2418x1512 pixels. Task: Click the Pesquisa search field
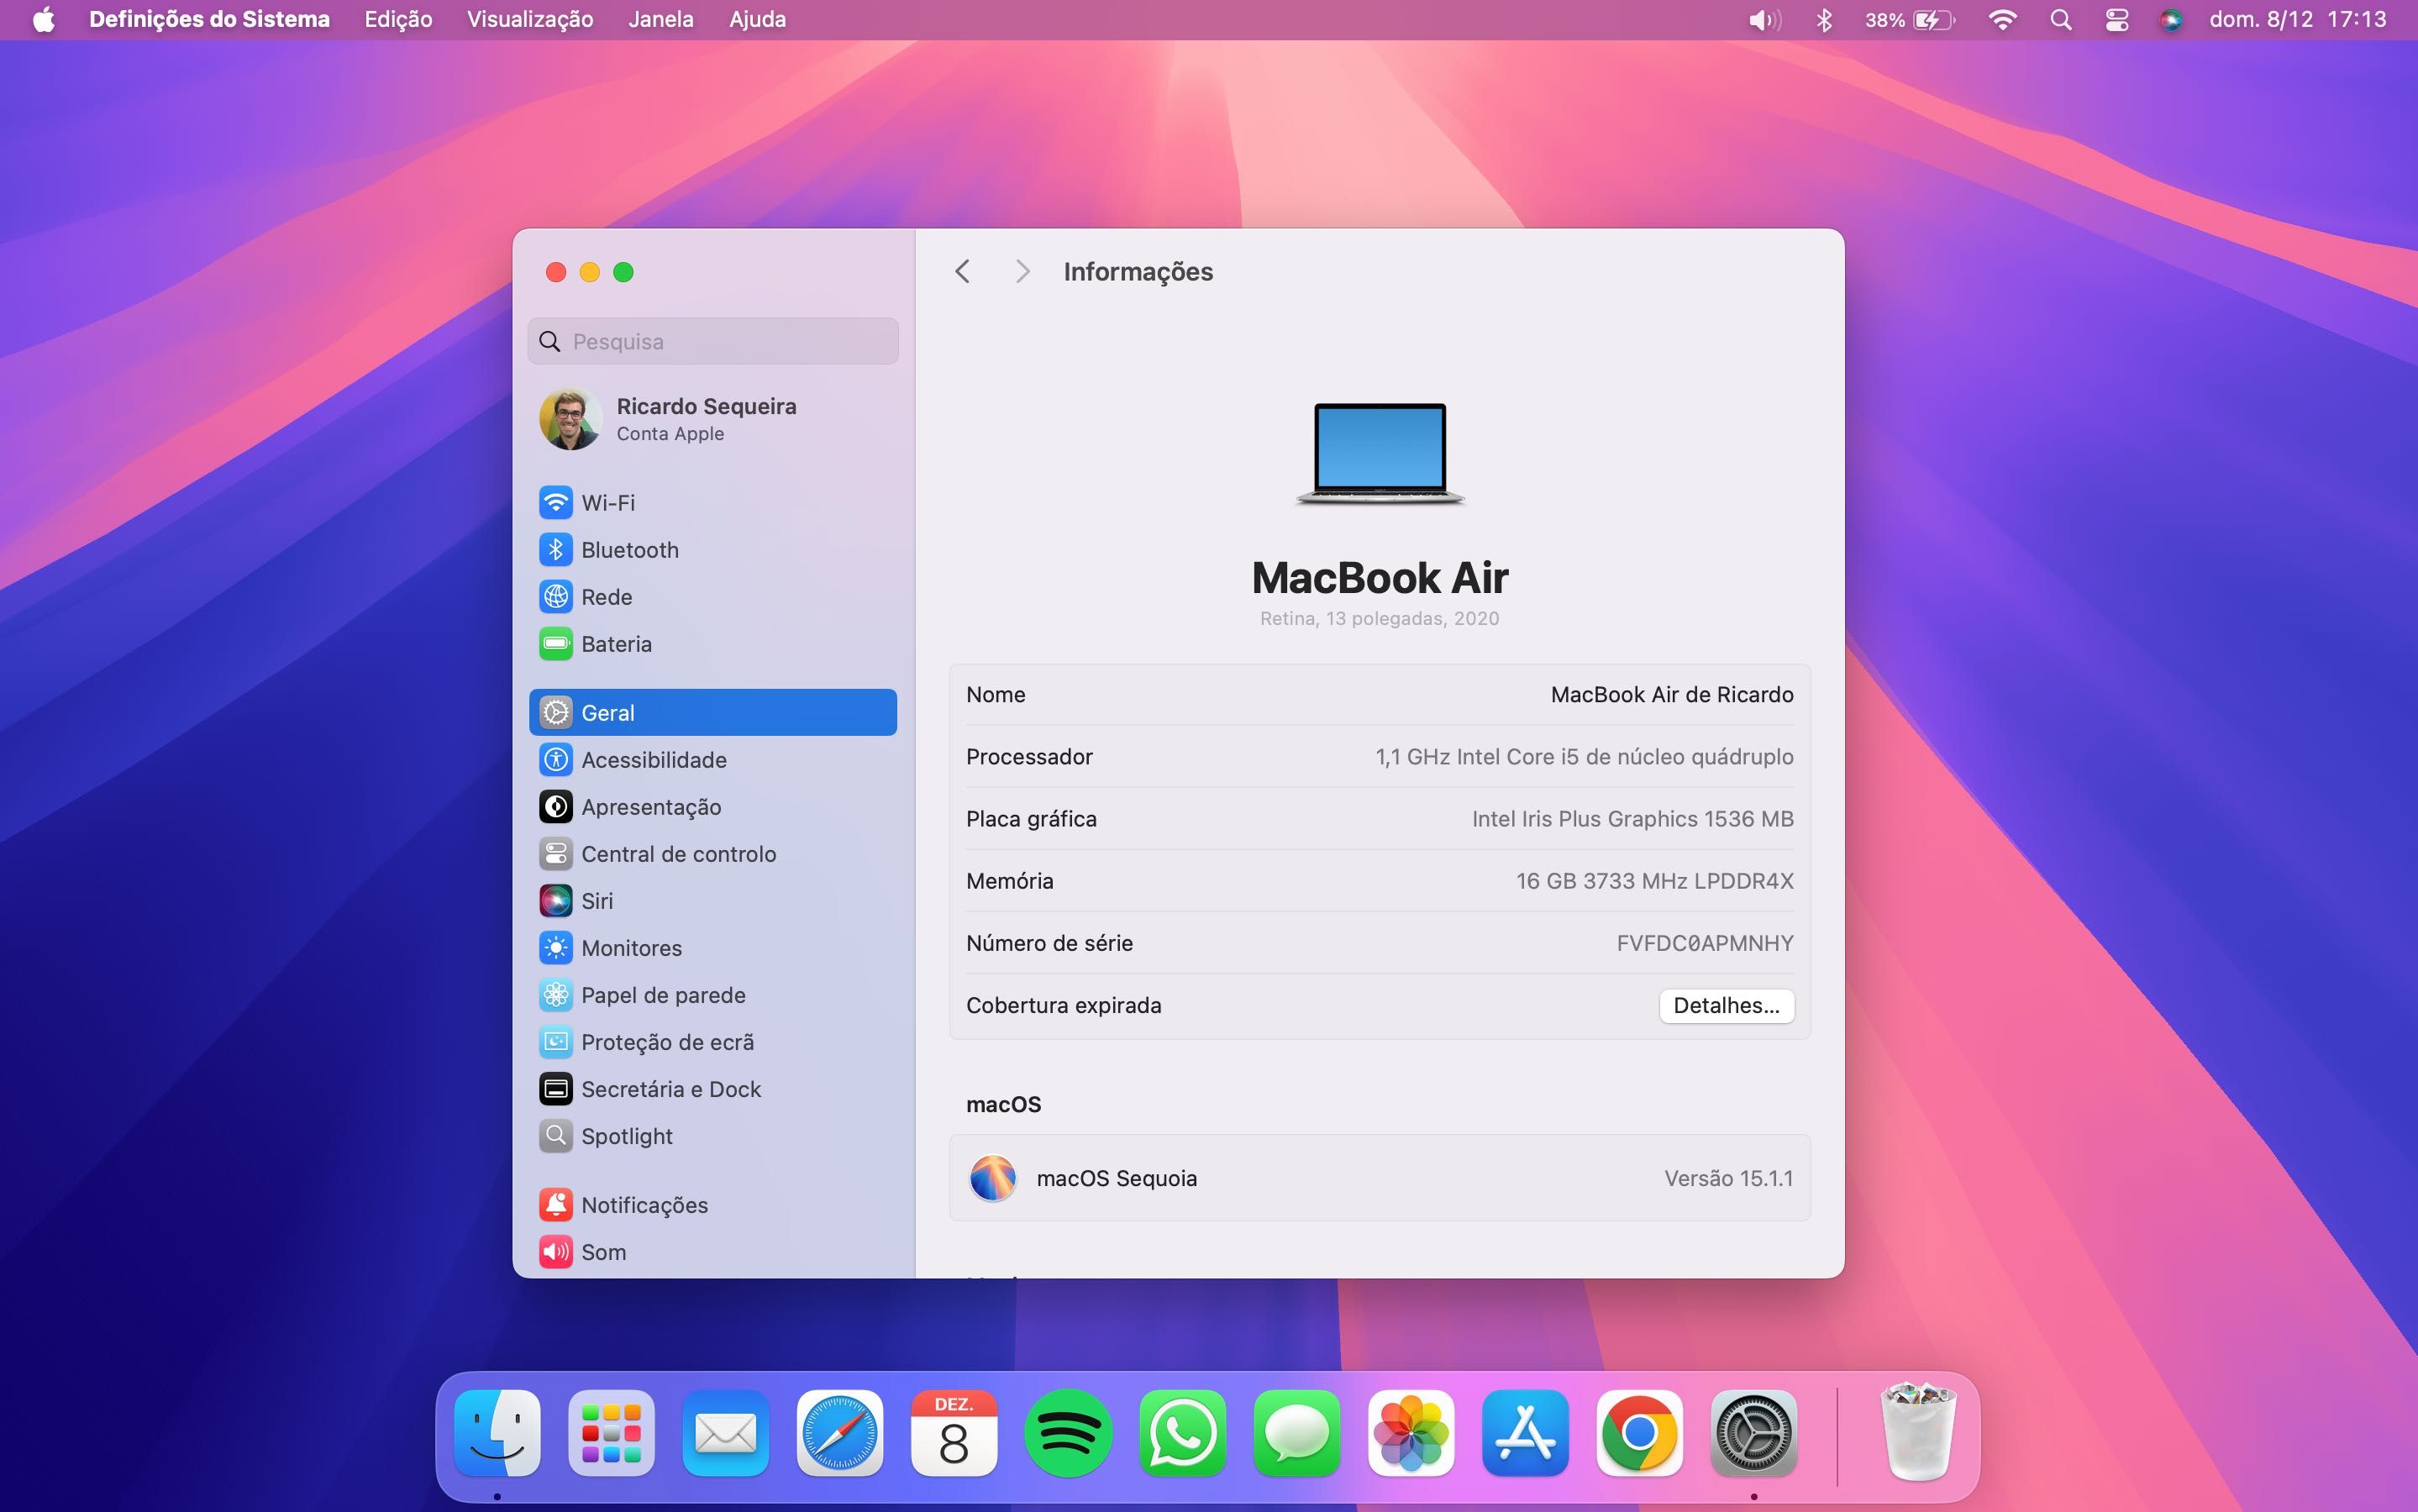(x=712, y=341)
